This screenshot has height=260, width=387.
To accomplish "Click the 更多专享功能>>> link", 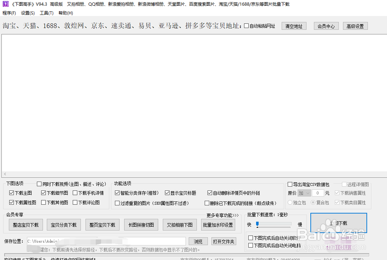I will click(x=222, y=215).
